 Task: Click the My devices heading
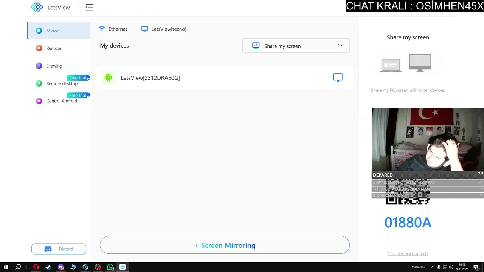point(114,45)
